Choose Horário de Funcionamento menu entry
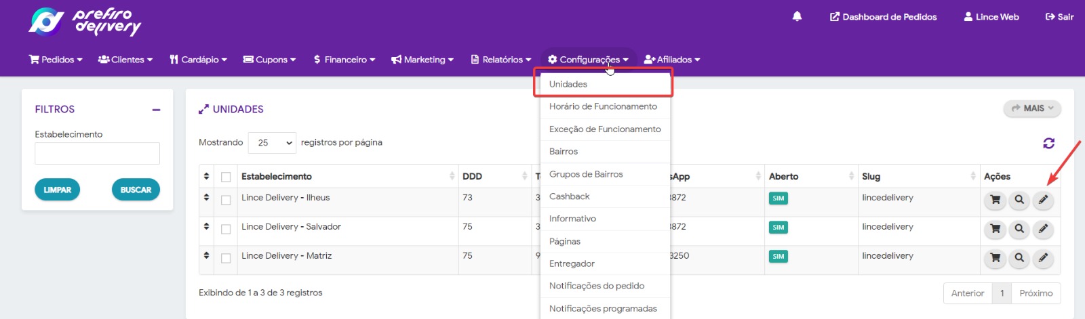The height and width of the screenshot is (319, 1085). (603, 106)
